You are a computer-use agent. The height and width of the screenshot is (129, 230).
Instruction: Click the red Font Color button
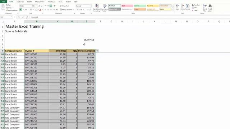click(41, 10)
